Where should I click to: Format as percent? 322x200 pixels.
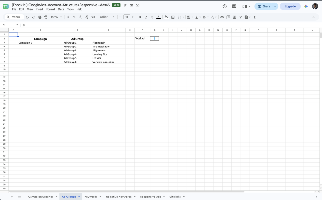coord(74,17)
